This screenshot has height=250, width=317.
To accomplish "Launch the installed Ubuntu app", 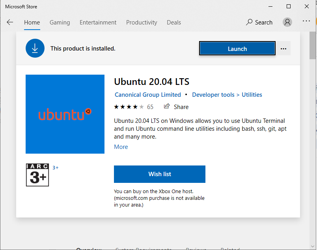I will click(237, 48).
